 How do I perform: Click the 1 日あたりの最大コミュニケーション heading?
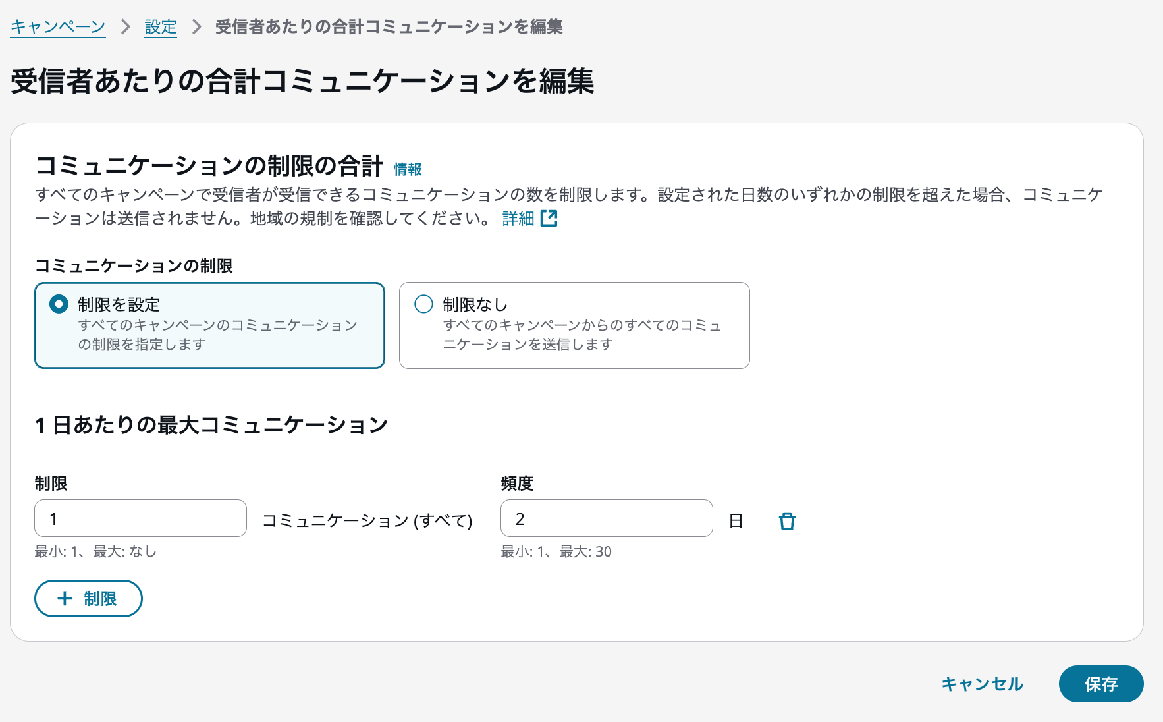tap(211, 425)
